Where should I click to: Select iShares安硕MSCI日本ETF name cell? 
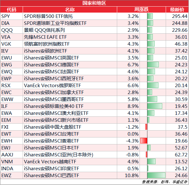coord(70,148)
